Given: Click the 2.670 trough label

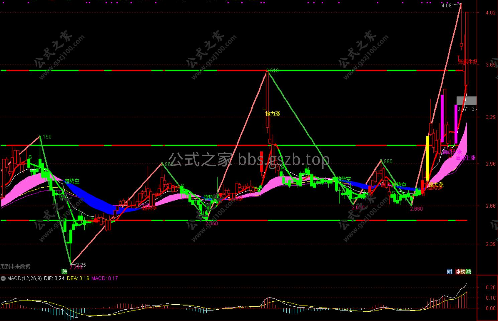Looking at the screenshot, I should point(358,207).
